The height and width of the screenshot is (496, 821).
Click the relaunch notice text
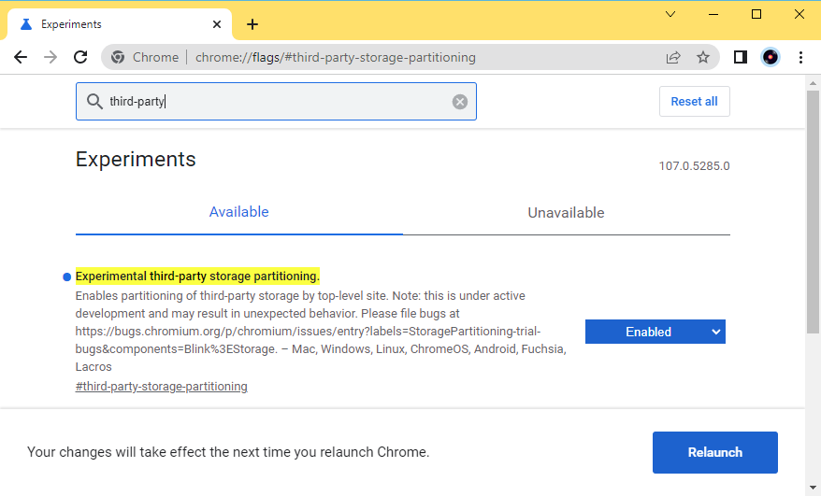coord(228,452)
